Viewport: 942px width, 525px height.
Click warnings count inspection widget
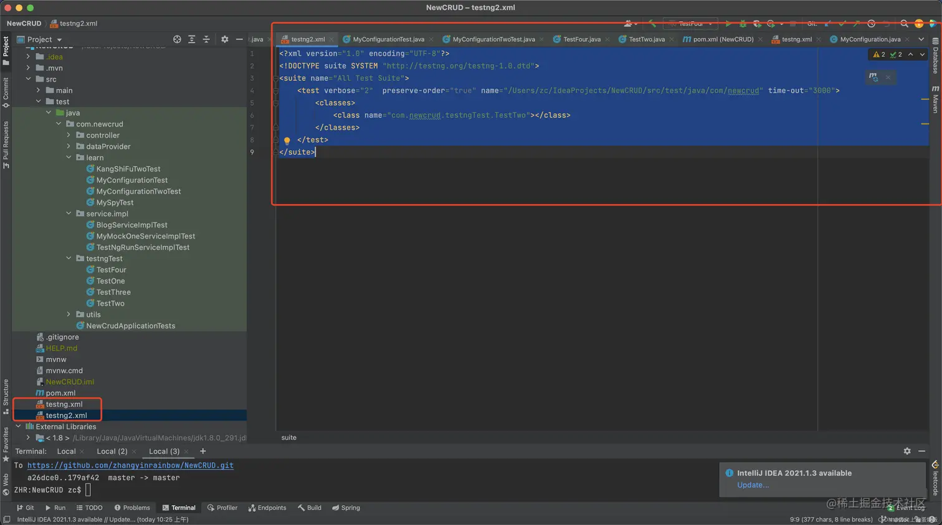(x=879, y=55)
